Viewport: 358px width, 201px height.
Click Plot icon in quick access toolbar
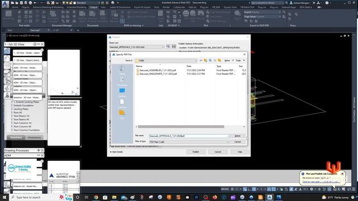pos(30,3)
